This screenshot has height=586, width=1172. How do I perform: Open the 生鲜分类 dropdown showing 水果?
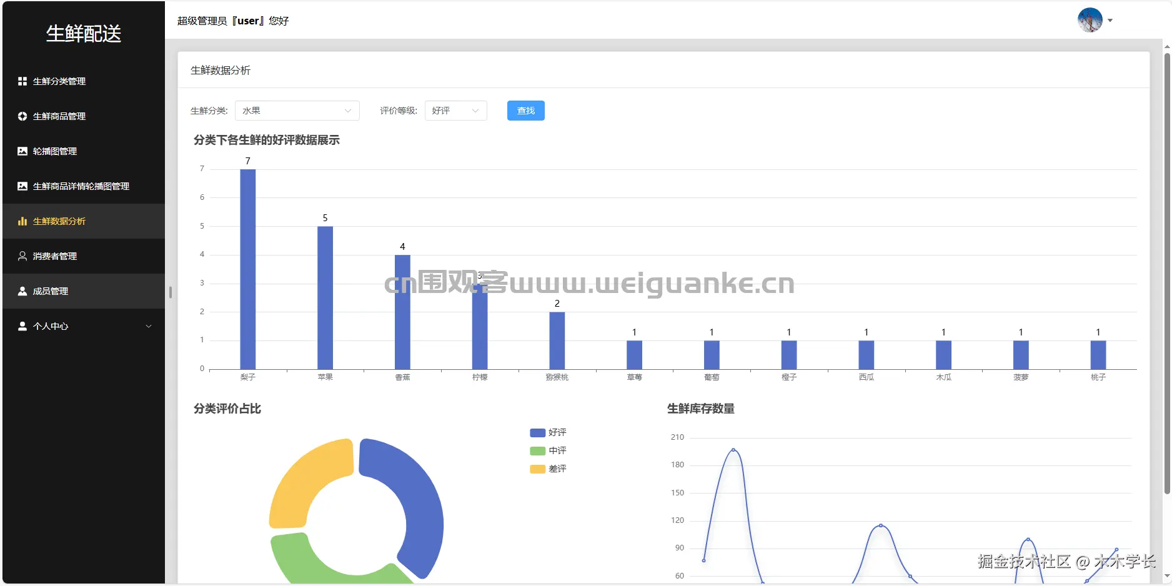click(x=297, y=111)
